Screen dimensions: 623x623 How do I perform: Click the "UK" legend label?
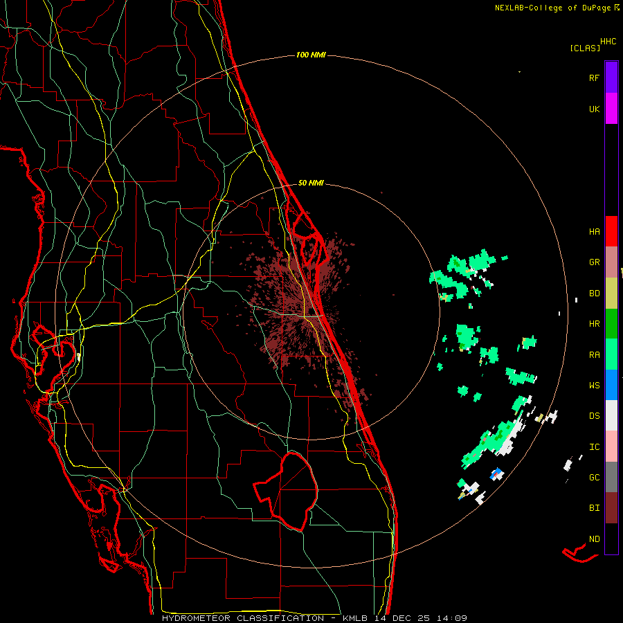(594, 109)
